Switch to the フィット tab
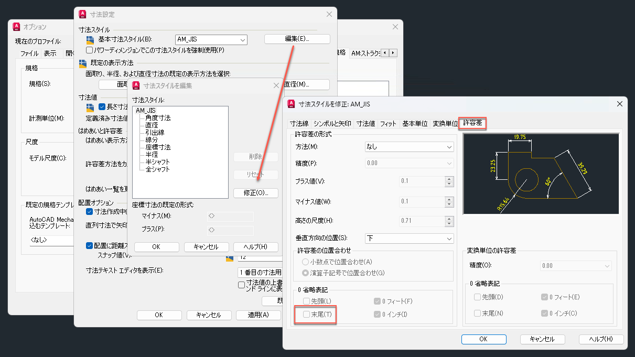 (x=389, y=124)
